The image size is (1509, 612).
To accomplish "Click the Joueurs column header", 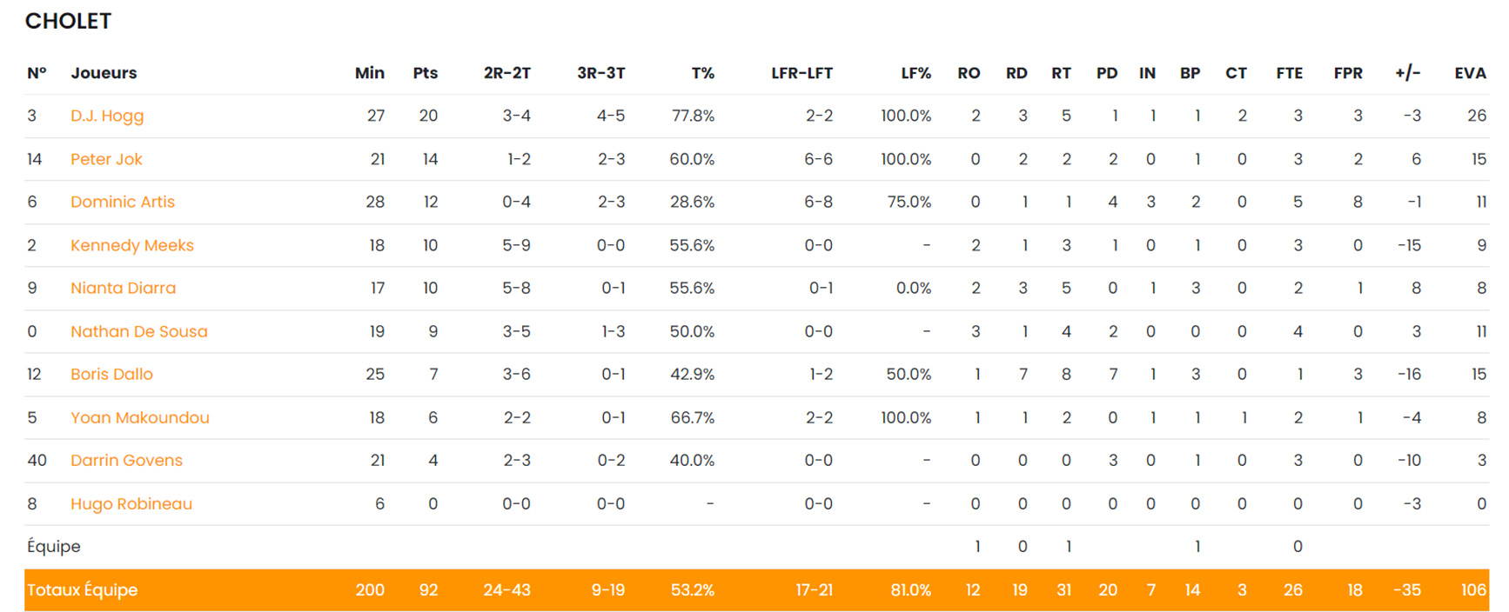I will [104, 73].
